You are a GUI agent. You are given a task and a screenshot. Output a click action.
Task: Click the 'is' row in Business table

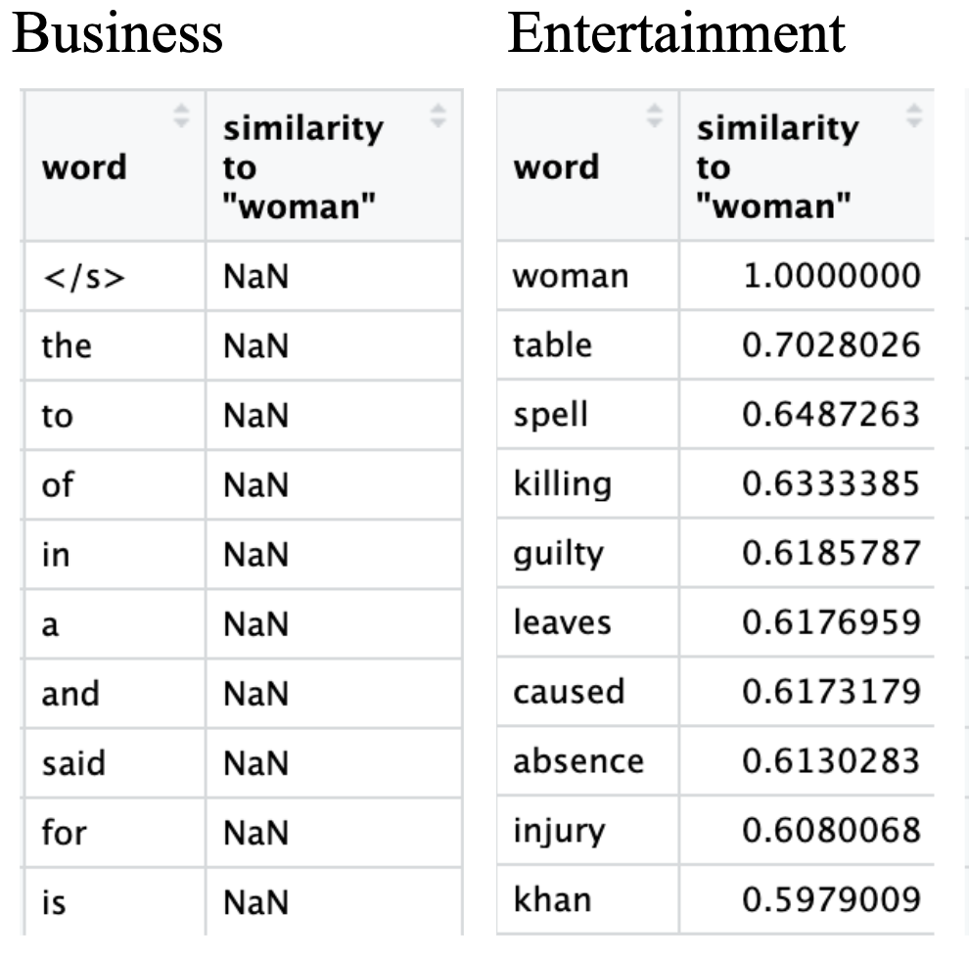pyautogui.click(x=53, y=902)
